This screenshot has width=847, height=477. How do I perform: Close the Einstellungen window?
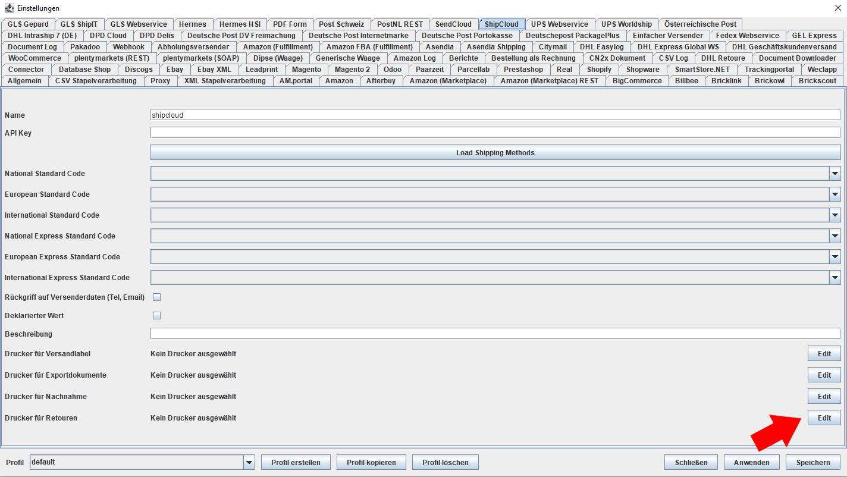(x=838, y=7)
